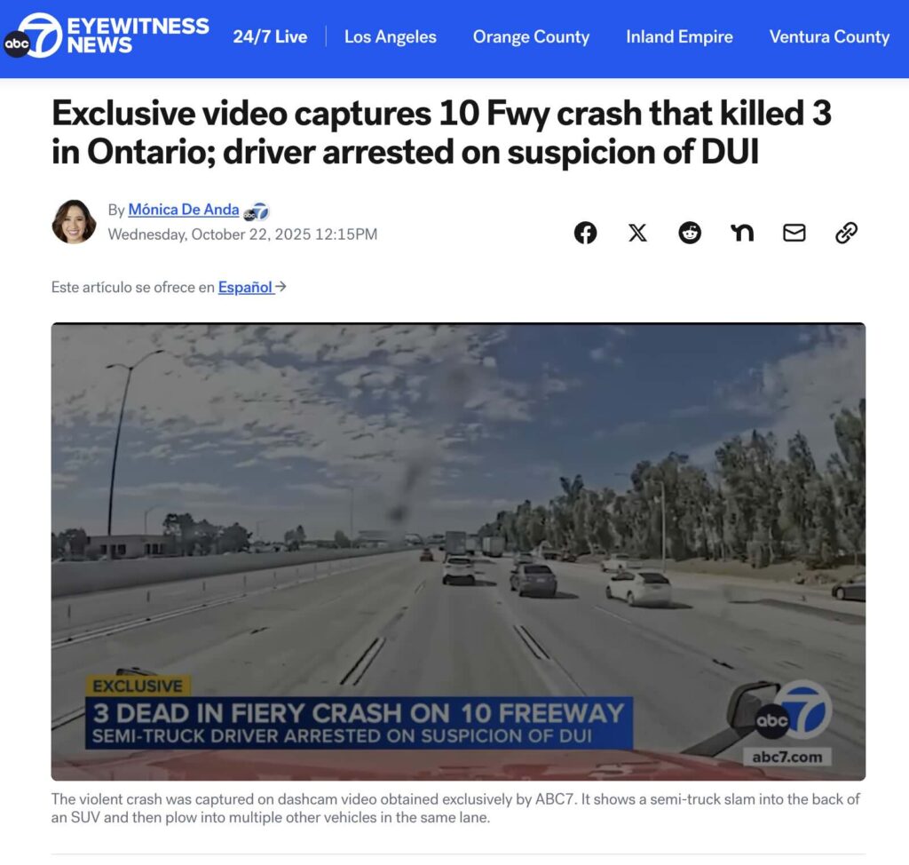Go to Orange County news
This screenshot has height=865, width=909.
[x=531, y=36]
